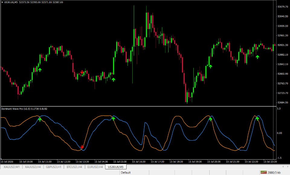
Task: Click the triangle beside the US30.U6,M5 chart title
Action: tap(2, 2)
